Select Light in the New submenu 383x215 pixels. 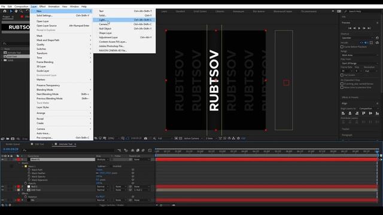(124, 20)
